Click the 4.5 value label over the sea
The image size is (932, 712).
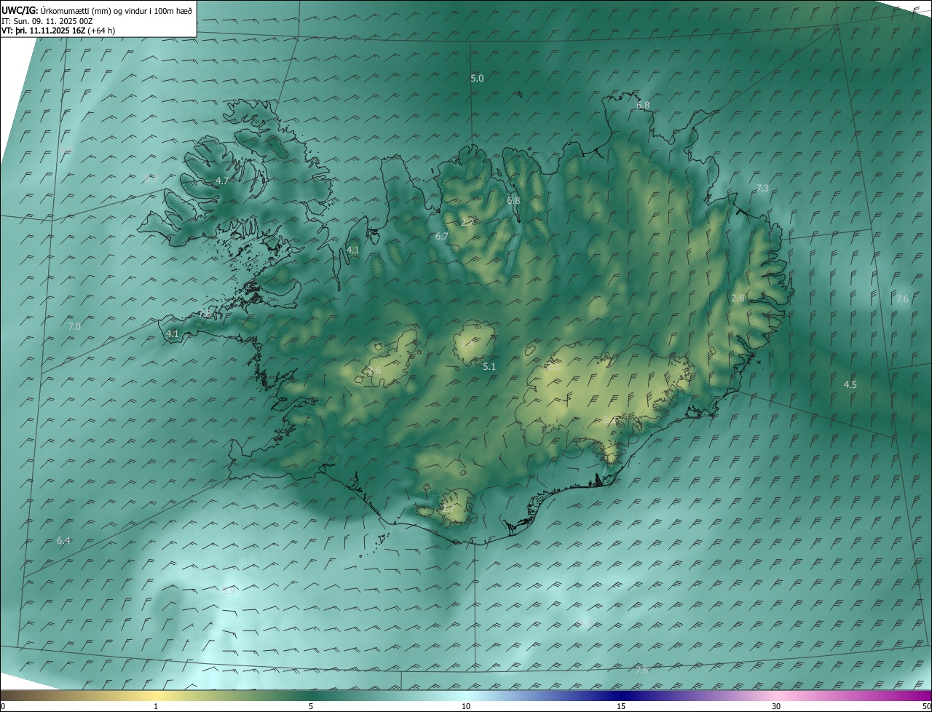click(x=850, y=384)
